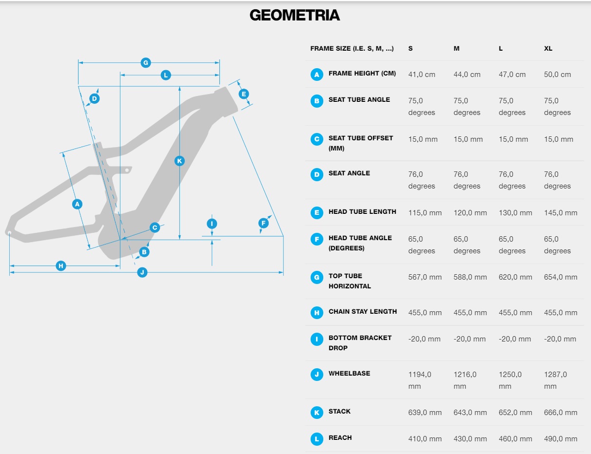The height and width of the screenshot is (454, 591).
Task: Select the H marker on the frame diagram
Action: pyautogui.click(x=60, y=265)
